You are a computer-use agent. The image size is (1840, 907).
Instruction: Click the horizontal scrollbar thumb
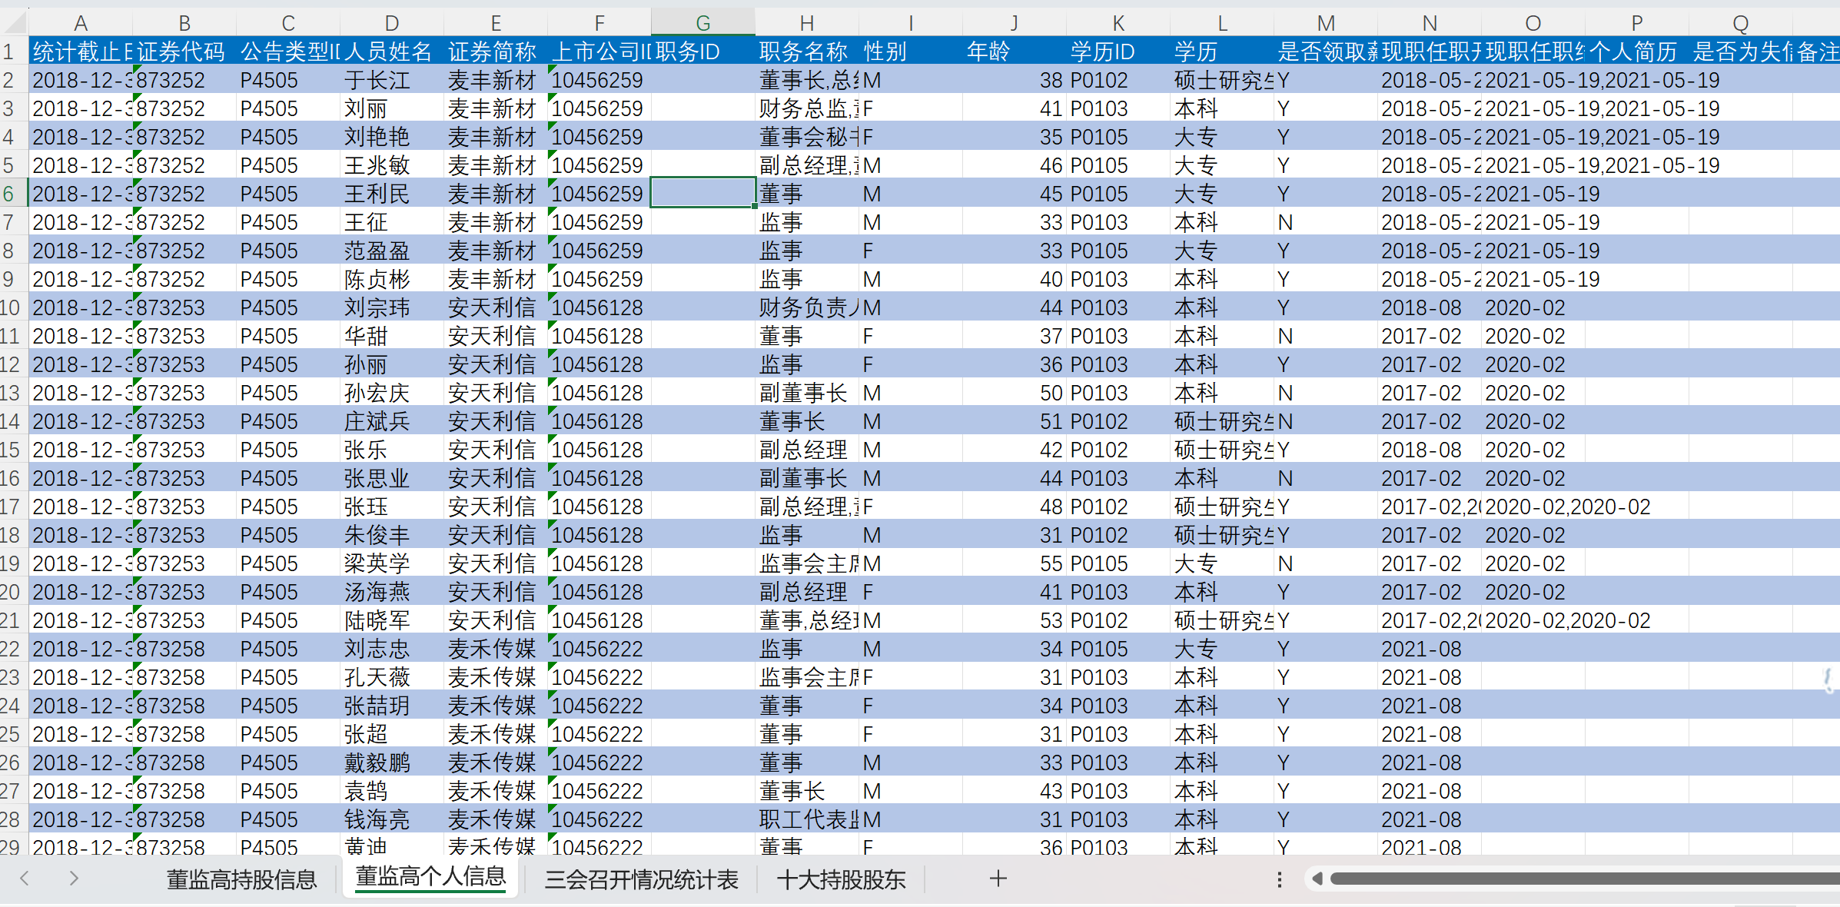(x=1583, y=879)
